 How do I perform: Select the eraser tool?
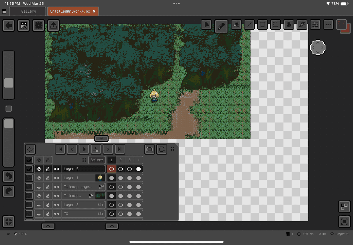tap(236, 25)
